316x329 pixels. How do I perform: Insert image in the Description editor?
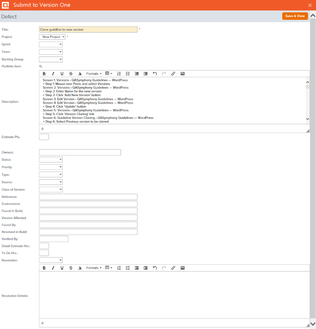(x=183, y=74)
